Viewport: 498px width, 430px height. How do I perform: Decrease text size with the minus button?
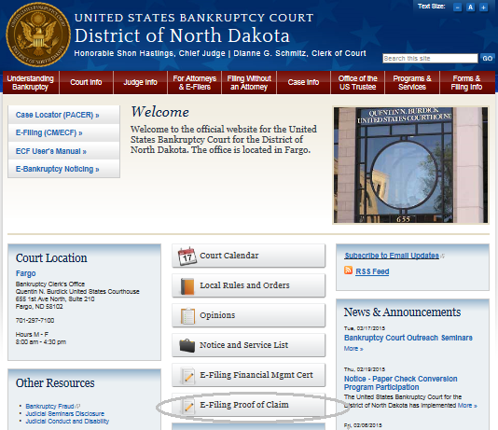pos(457,7)
